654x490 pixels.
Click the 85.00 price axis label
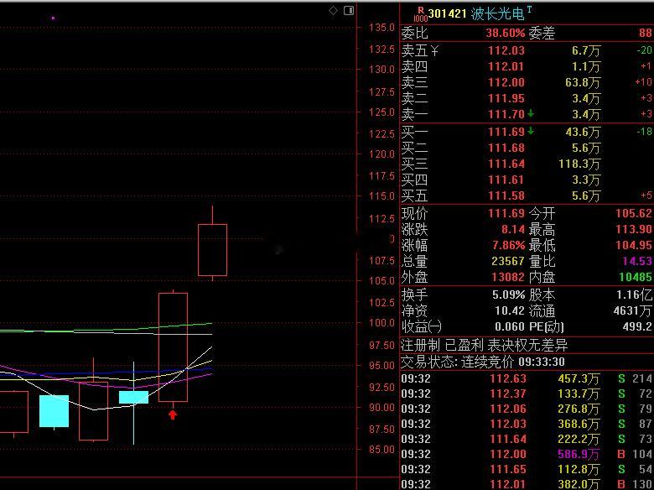(x=381, y=450)
